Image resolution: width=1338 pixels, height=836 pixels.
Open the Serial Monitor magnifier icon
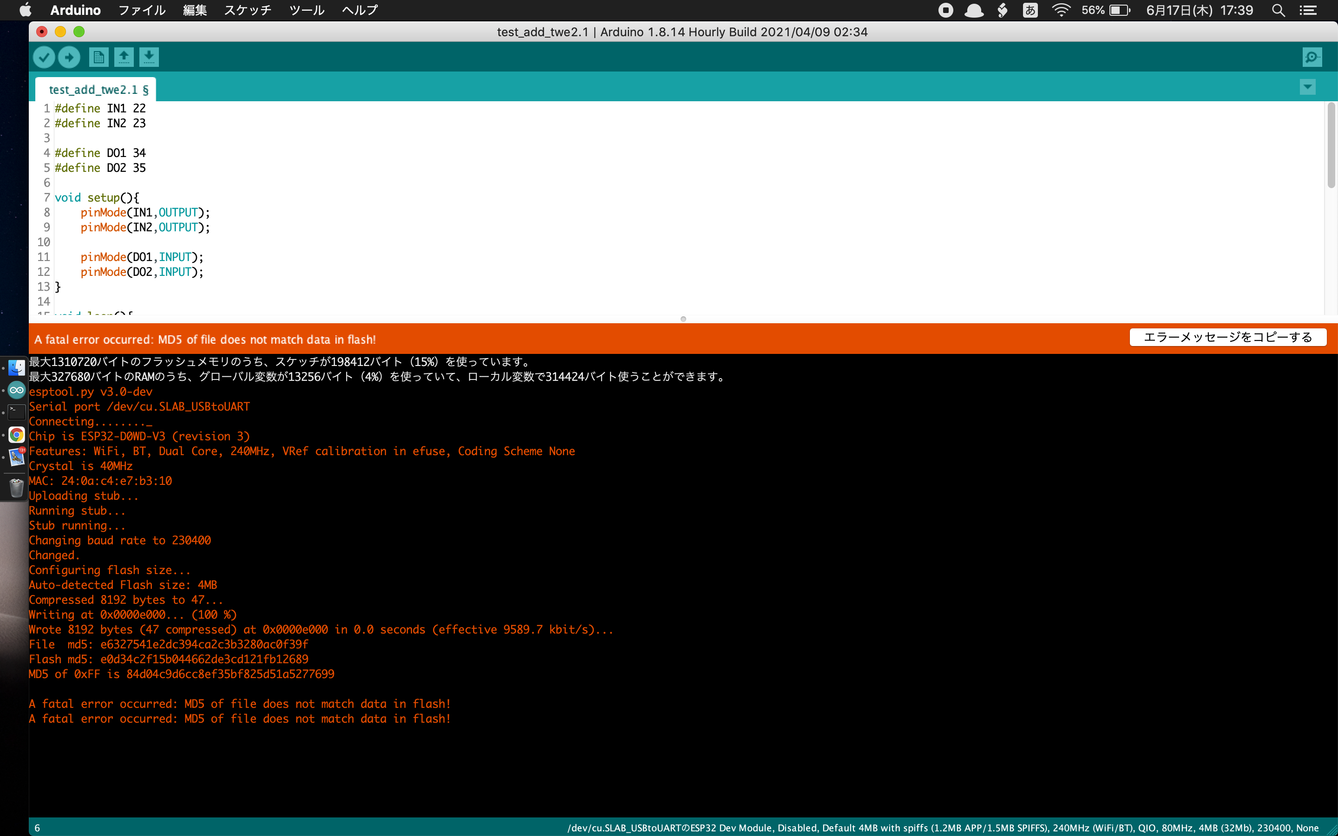pyautogui.click(x=1312, y=57)
